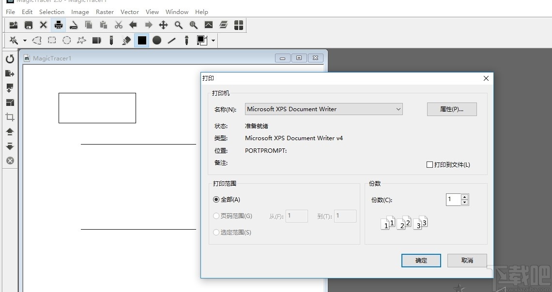Click the Cut scissors icon
The width and height of the screenshot is (552, 292).
click(x=119, y=25)
